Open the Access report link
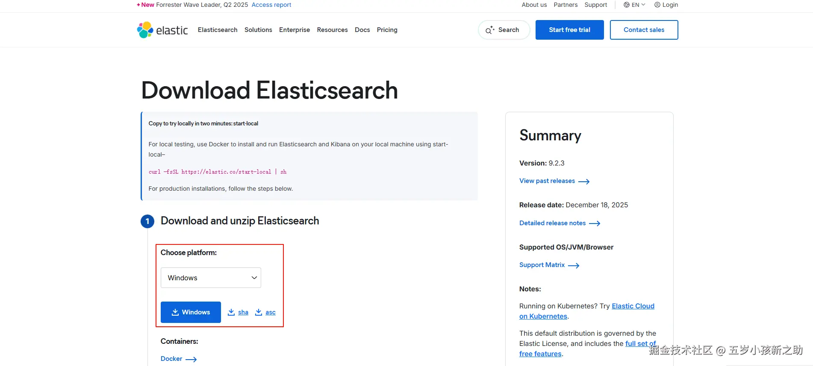813x366 pixels. [x=271, y=5]
